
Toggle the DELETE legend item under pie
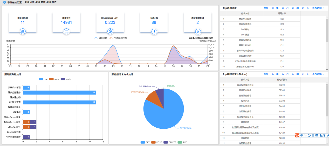170,142
